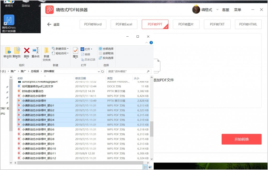Click the file list horizontal scrollbar

tap(80, 163)
